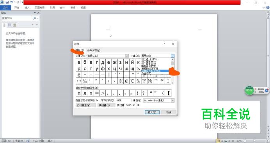Select the ※ reference mark symbol
The height and width of the screenshot is (143, 270).
point(121,81)
